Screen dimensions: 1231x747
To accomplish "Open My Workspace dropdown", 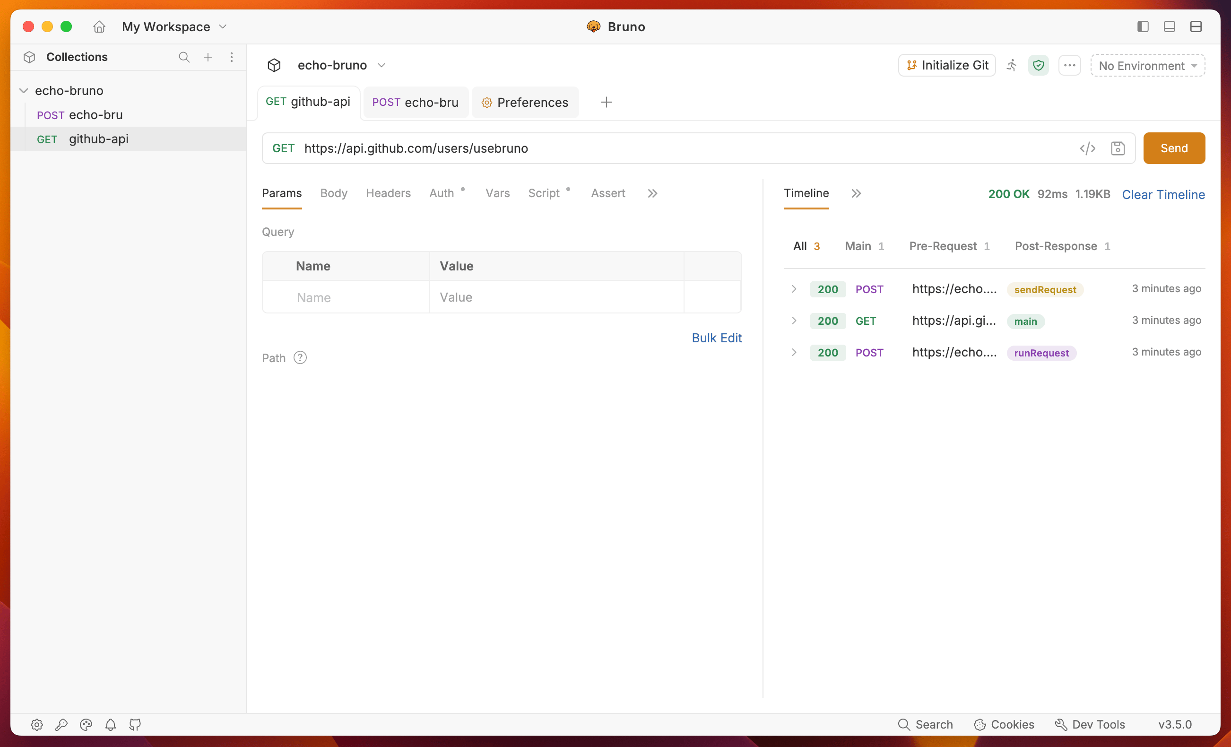I will click(x=174, y=26).
